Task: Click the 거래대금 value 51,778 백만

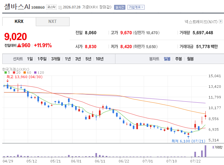Action: (x=207, y=46)
